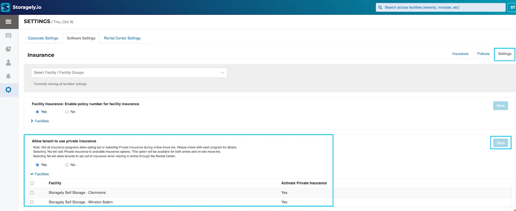This screenshot has width=516, height=211.
Task: Collapse Facilities under private insurance setting
Action: pos(40,174)
